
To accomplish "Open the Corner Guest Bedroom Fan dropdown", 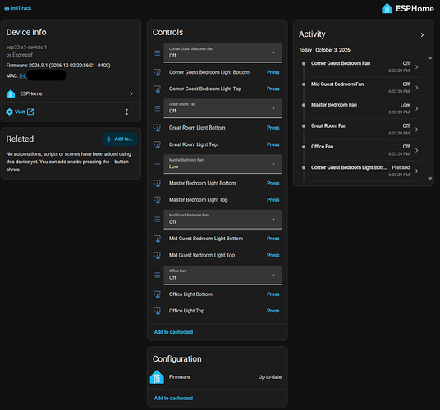I will pos(222,53).
